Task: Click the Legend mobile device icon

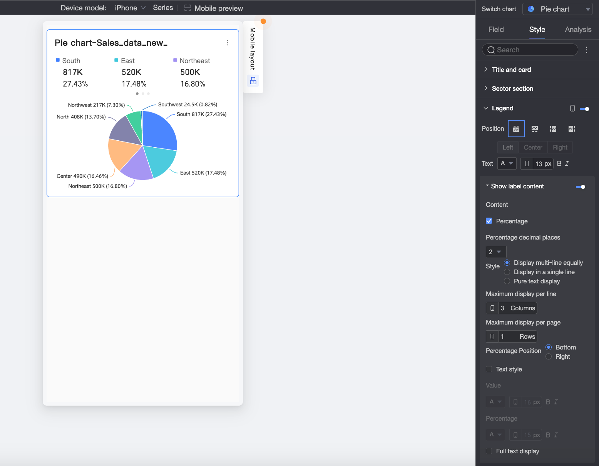Action: coord(572,108)
